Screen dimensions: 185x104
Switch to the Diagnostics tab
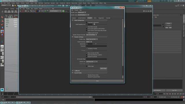(x=101, y=18)
